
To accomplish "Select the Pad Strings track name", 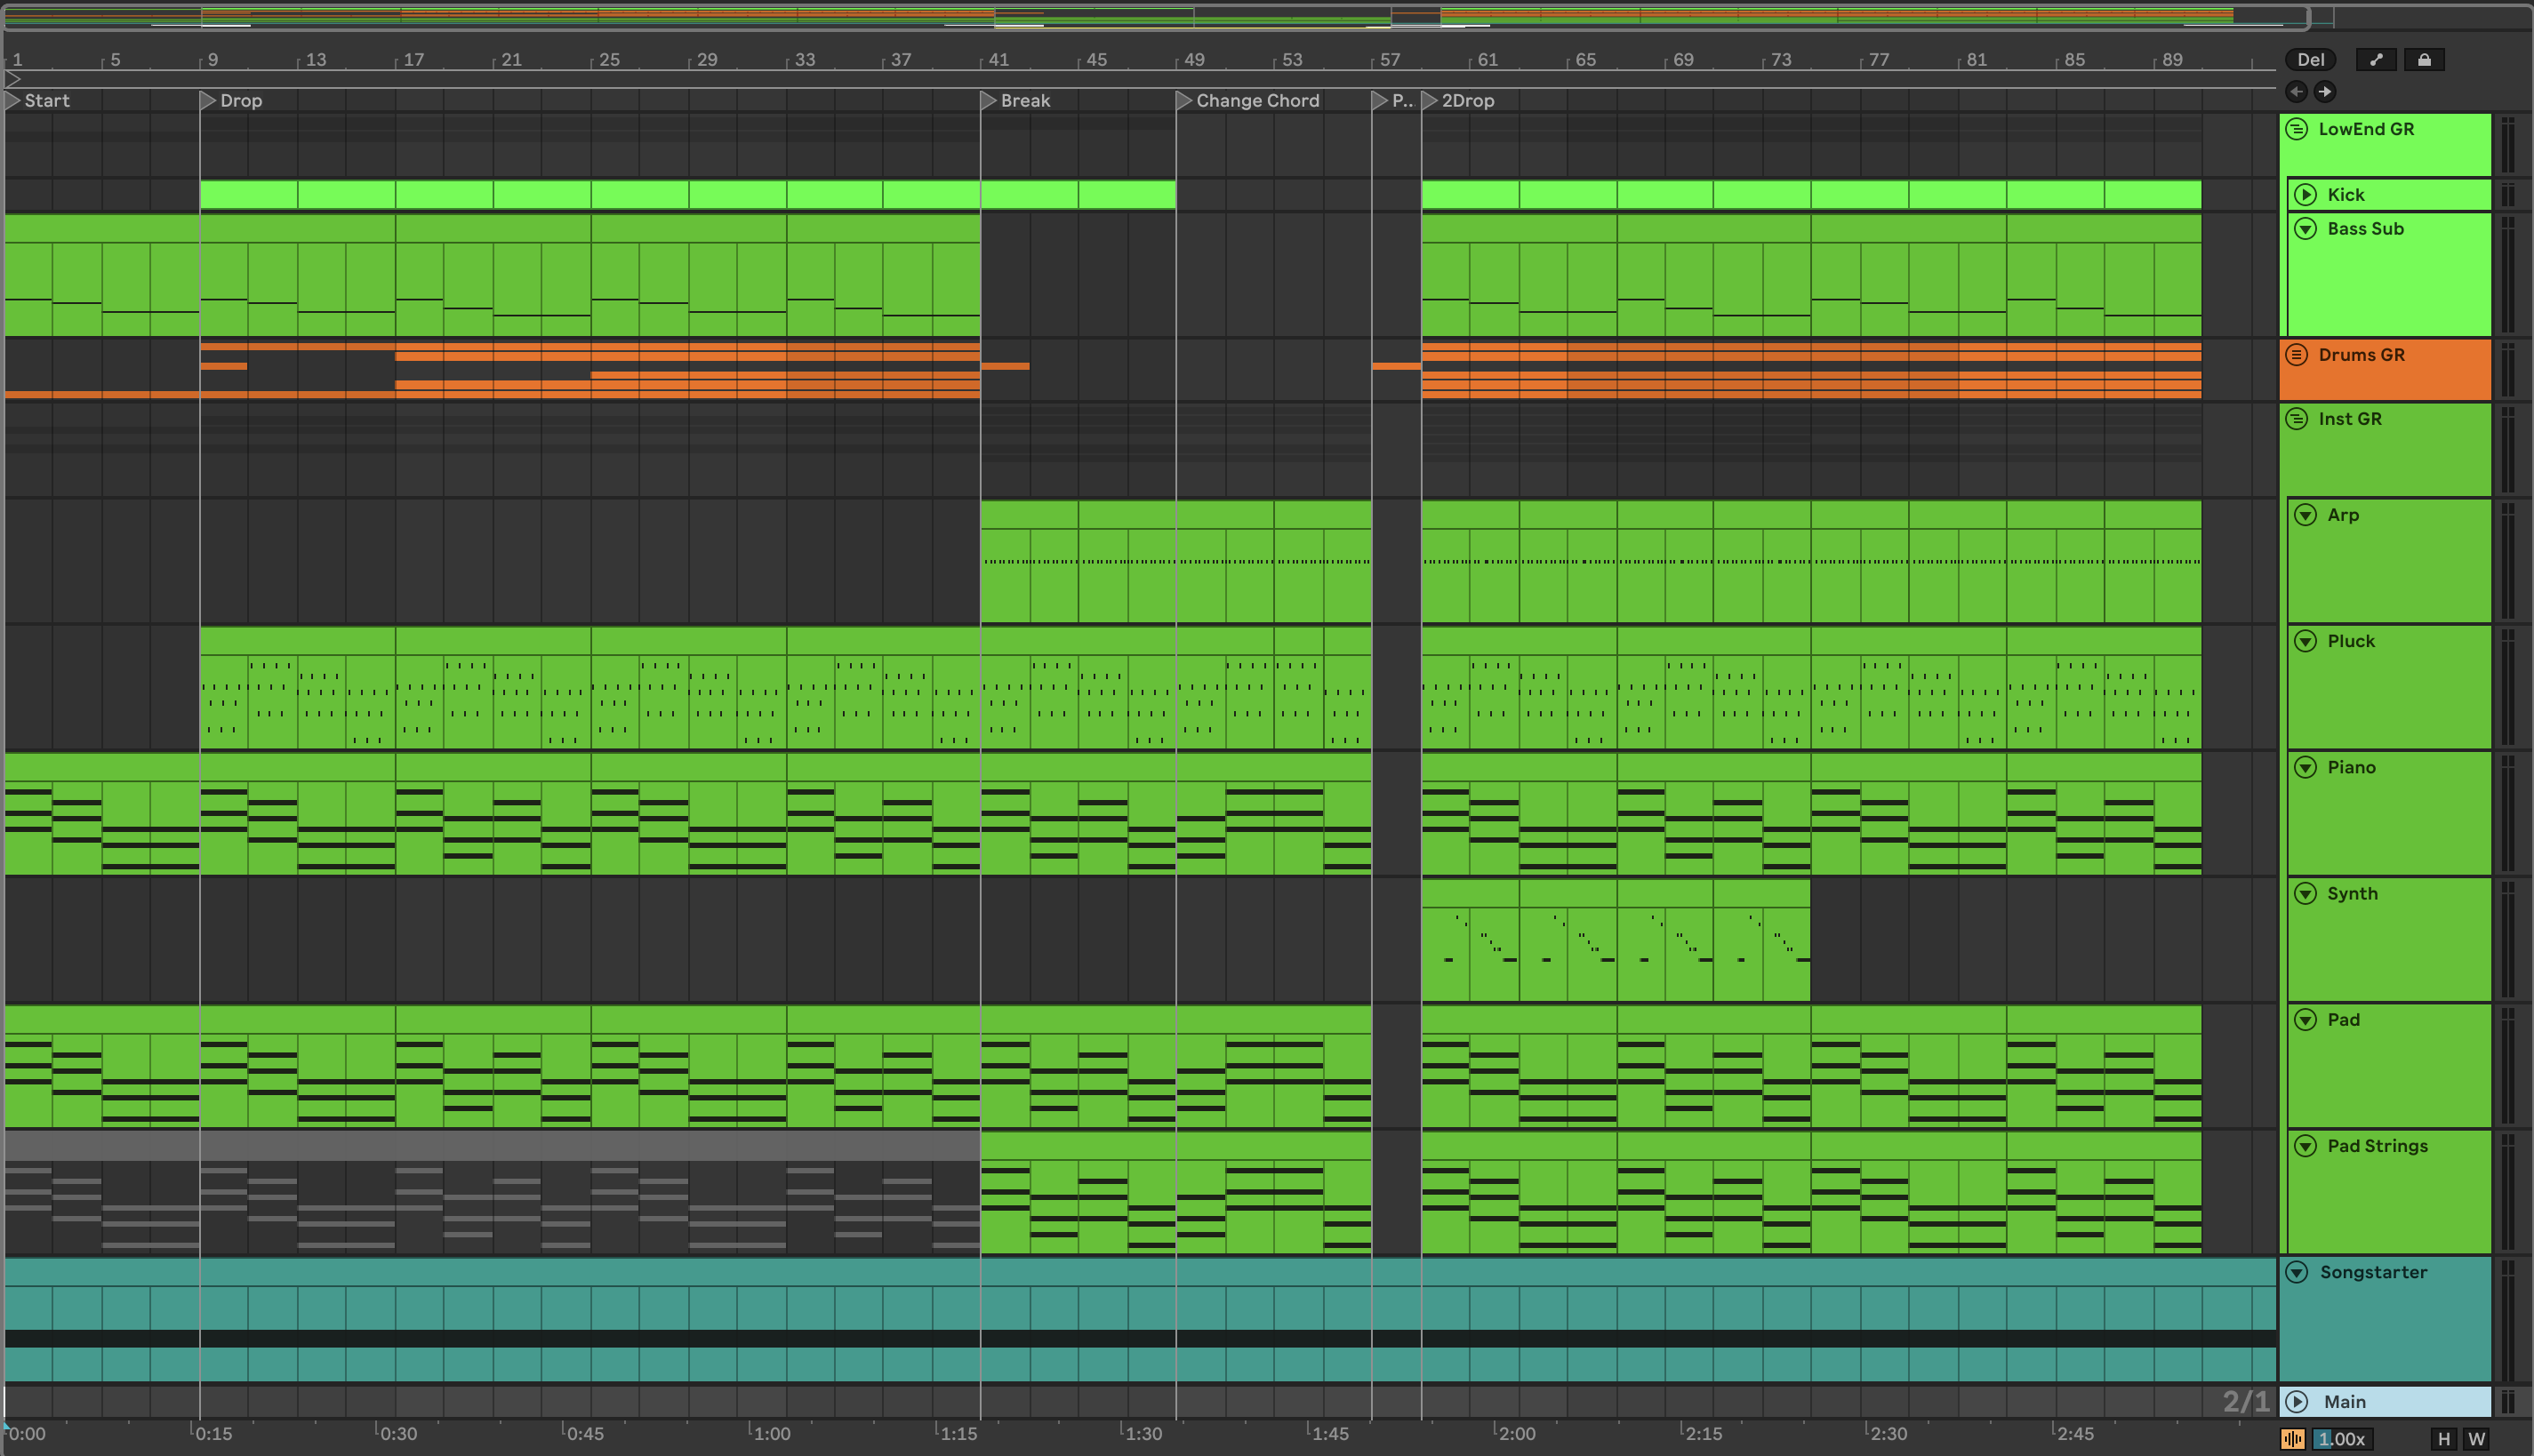I will pos(2377,1146).
